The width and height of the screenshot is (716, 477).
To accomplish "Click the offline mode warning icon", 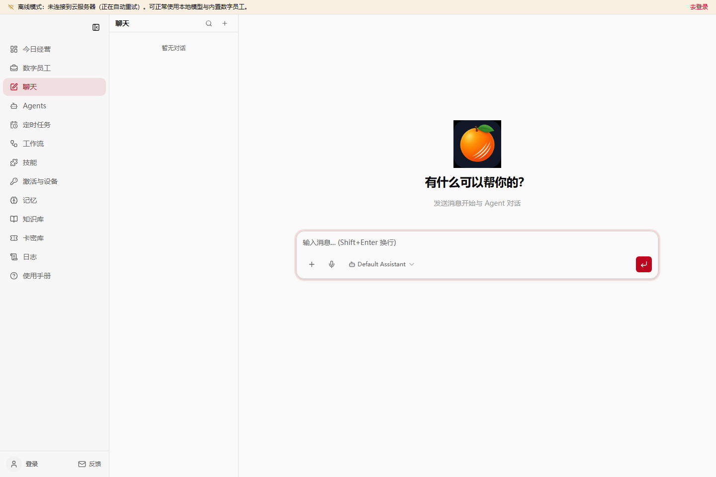I will click(11, 7).
